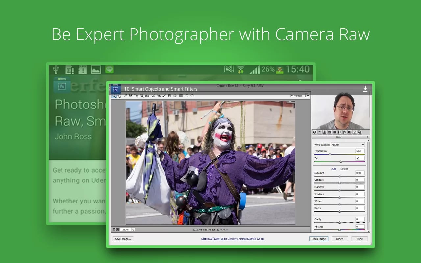Select the Targeted Adjustment tool

[x=136, y=96]
